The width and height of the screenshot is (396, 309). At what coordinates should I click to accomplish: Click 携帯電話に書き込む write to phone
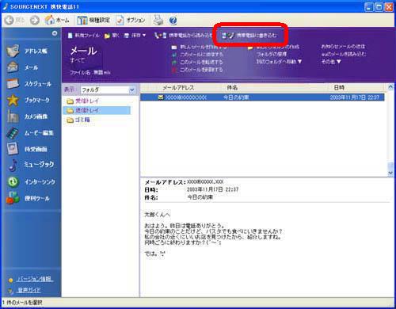click(x=249, y=36)
